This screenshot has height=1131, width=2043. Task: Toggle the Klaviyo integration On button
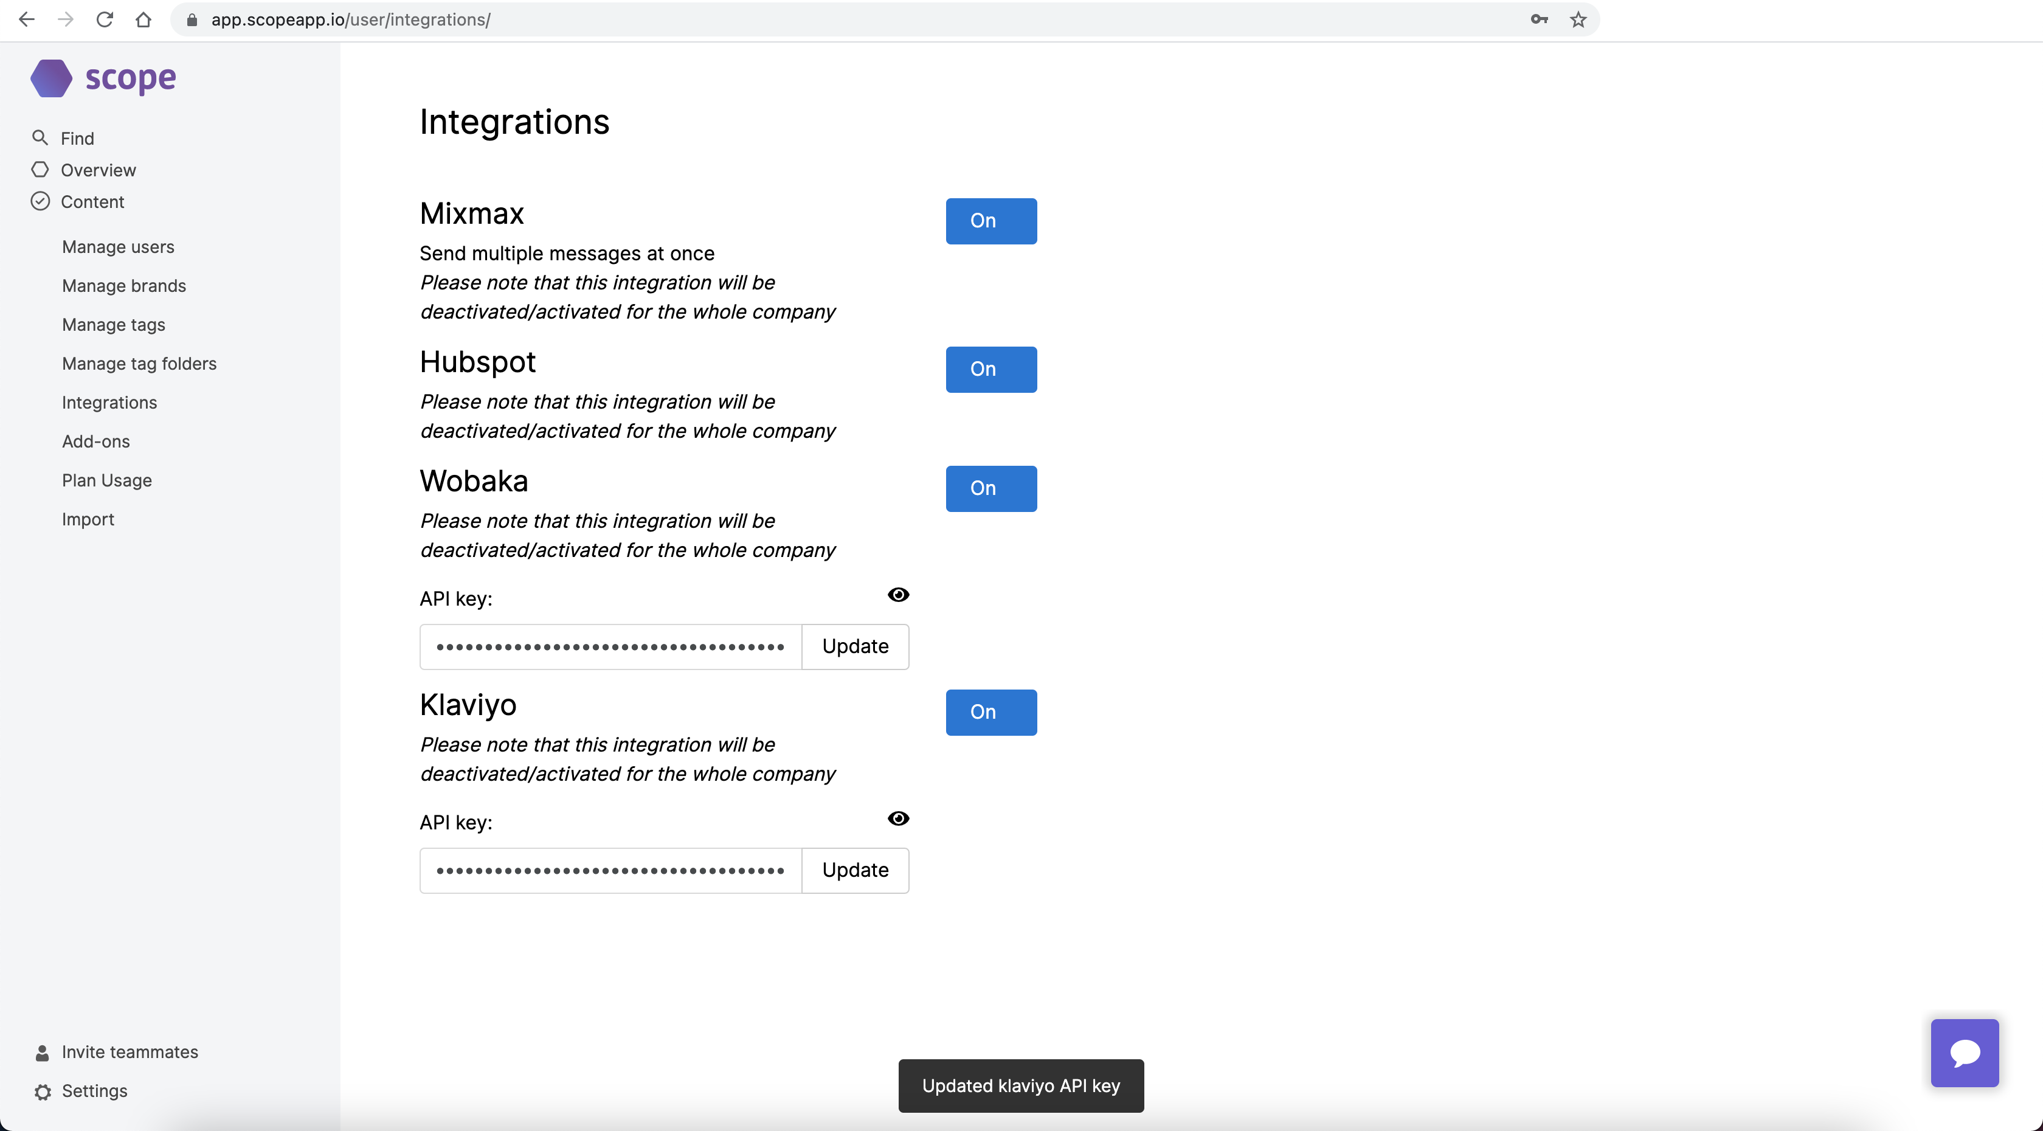991,712
